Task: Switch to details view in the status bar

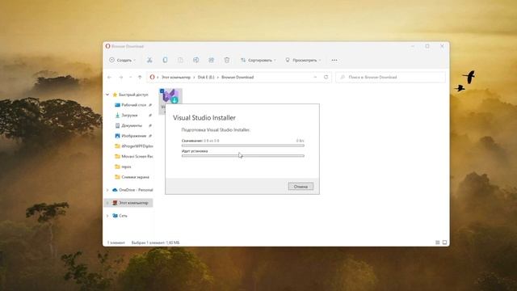Action: (438, 242)
